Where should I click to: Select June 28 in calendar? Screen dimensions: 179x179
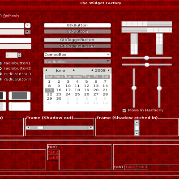click(105, 94)
